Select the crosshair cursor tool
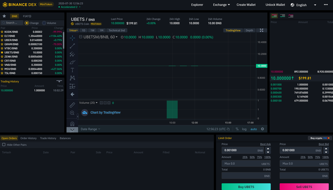Screen dimensions: 333x190 coord(72,38)
